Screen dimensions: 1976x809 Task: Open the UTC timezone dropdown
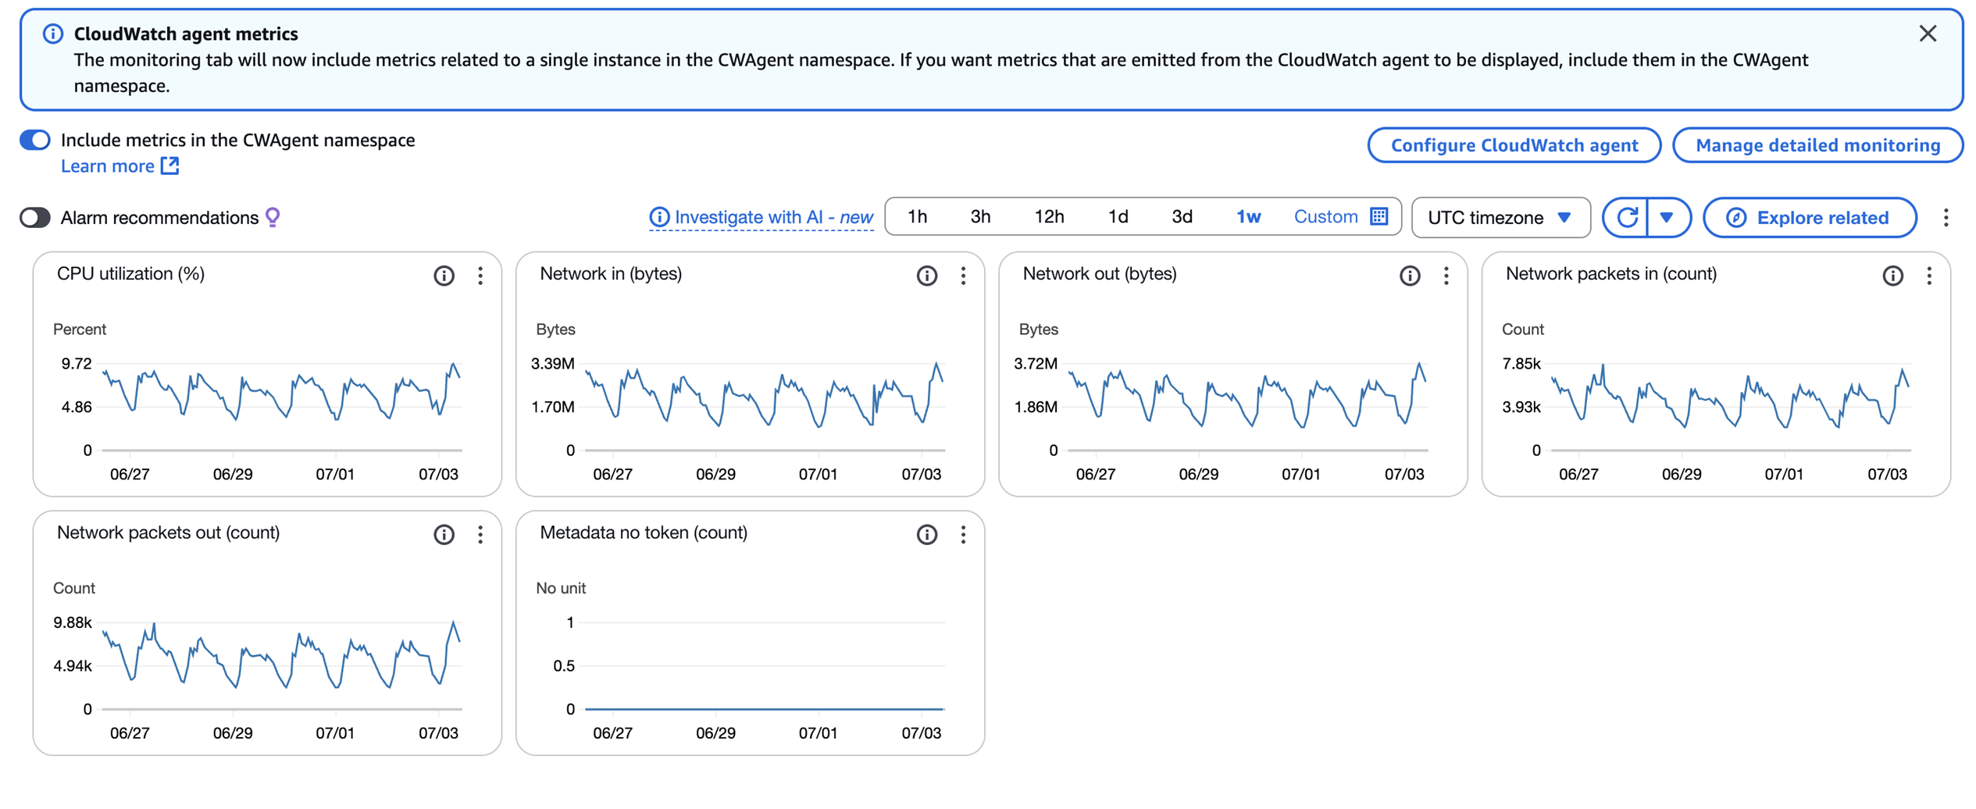1500,218
